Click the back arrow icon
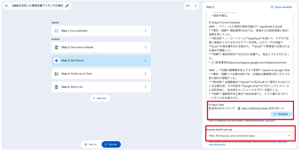The height and width of the screenshot is (152, 301). pyautogui.click(x=7, y=6)
